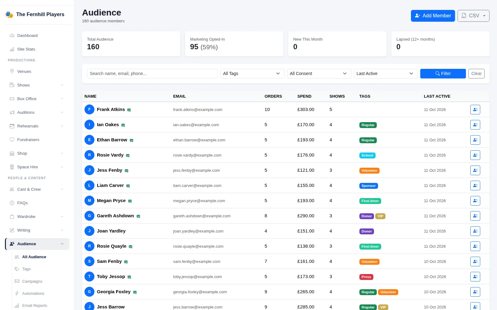Open the All Consent dropdown
Viewport: 497px width, 310px height.
click(319, 73)
